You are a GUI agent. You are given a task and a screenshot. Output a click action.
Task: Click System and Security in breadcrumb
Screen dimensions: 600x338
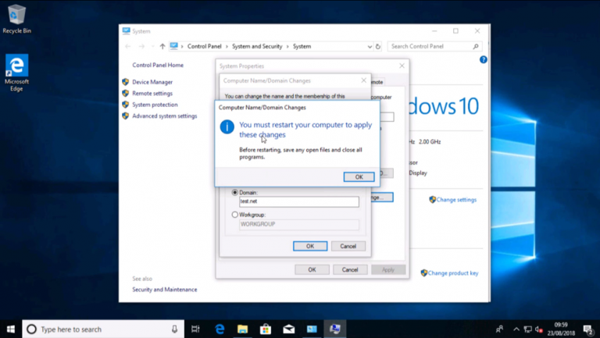click(x=257, y=46)
